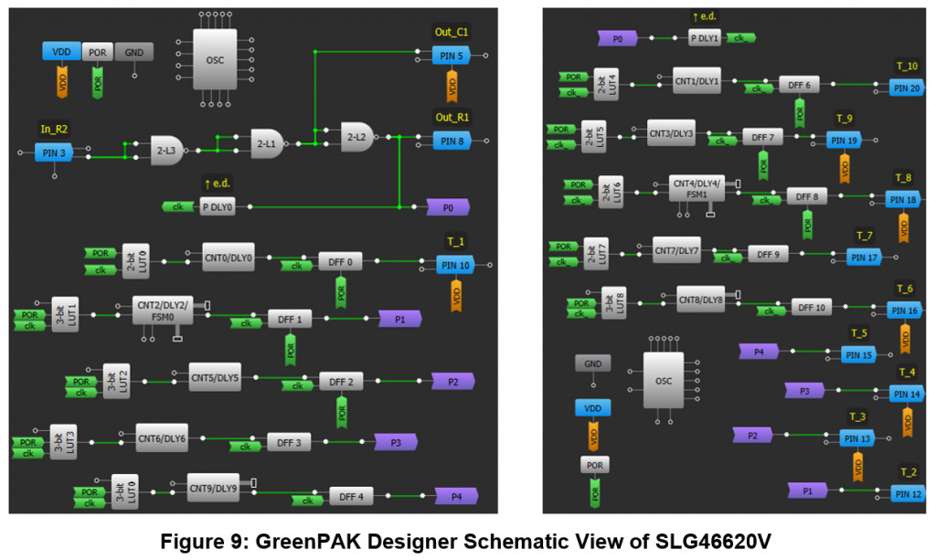Click the clk input toggle on DFF 2
The width and height of the screenshot is (936, 560).
pos(298,386)
